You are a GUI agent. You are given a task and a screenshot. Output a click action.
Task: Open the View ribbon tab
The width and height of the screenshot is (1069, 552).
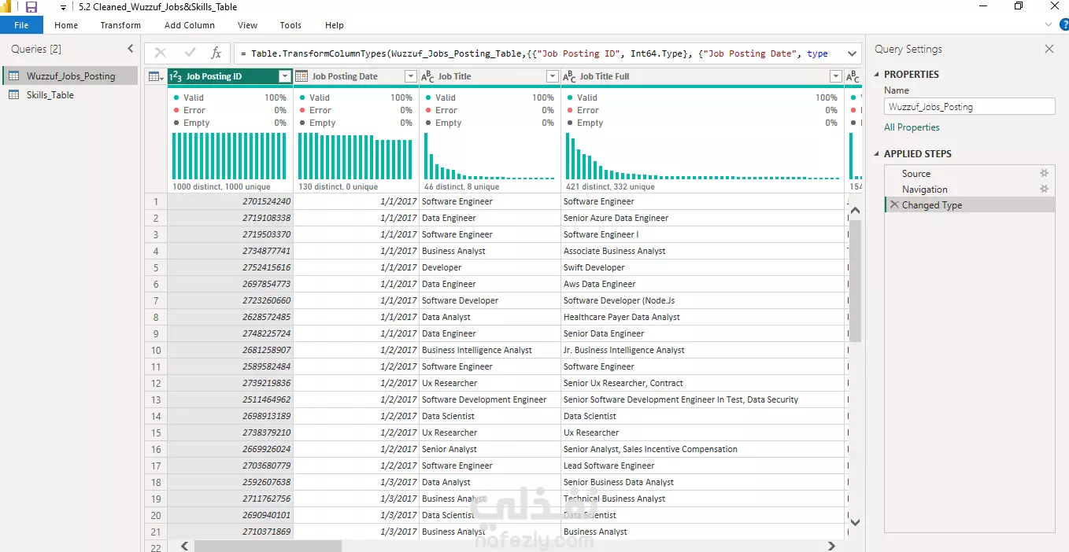click(x=247, y=25)
